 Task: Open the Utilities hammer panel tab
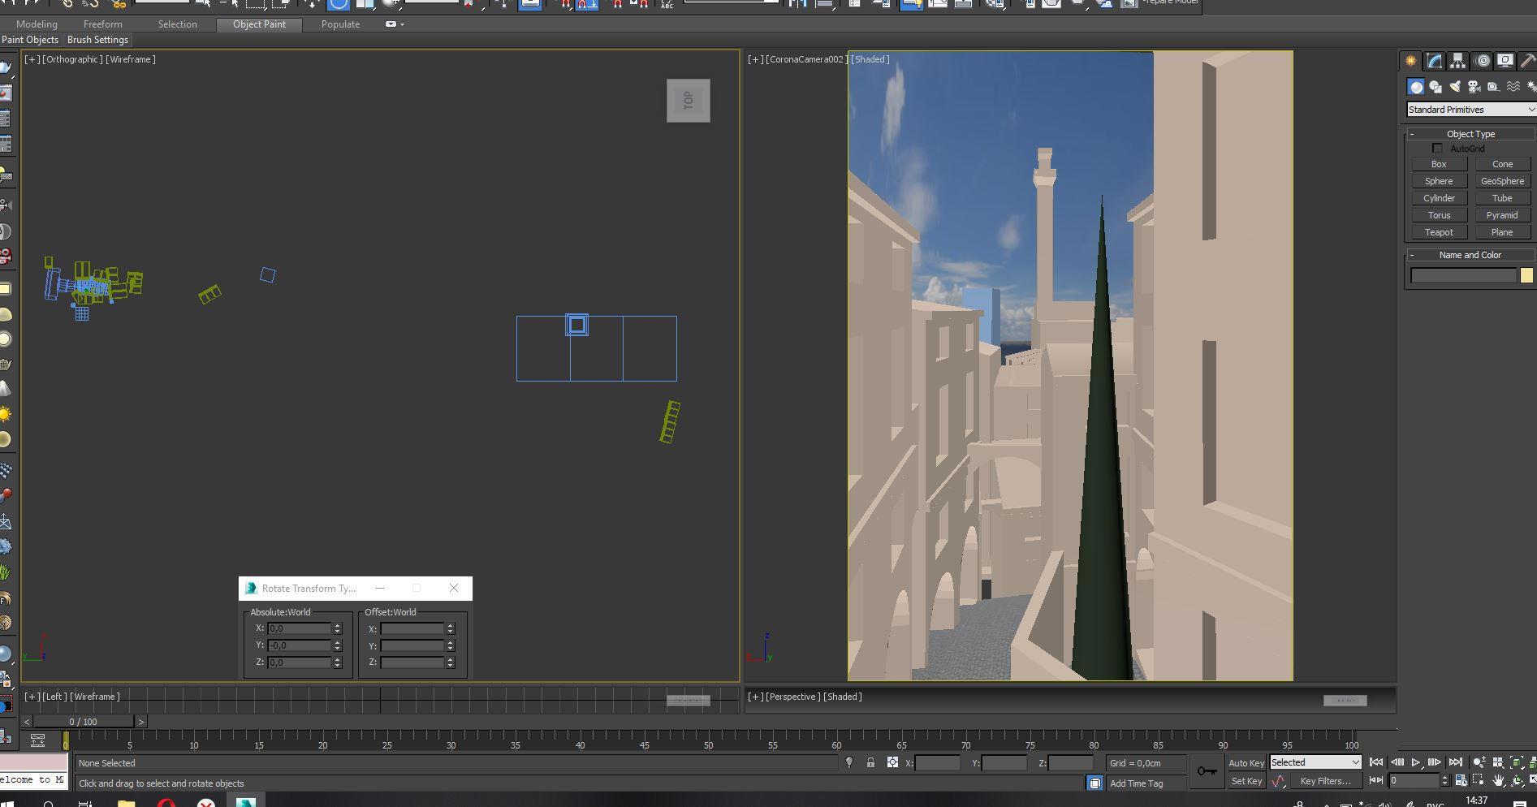pos(1527,61)
